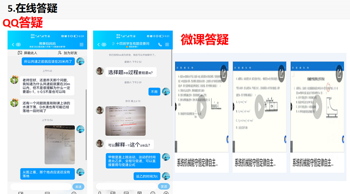Play the third micro-lesson video
350x194 pixels.
pos(317,107)
